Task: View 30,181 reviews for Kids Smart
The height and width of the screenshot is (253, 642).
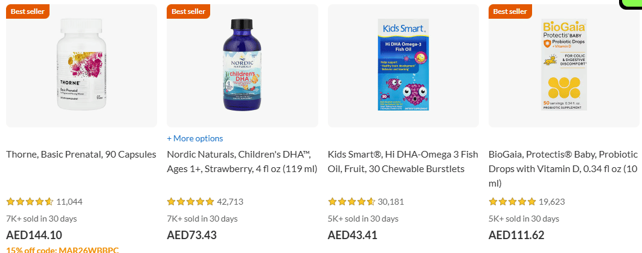Action: [x=391, y=202]
